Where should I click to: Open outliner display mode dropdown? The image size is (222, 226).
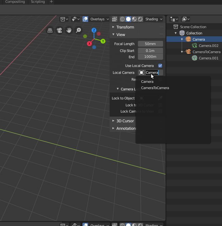(x=185, y=19)
